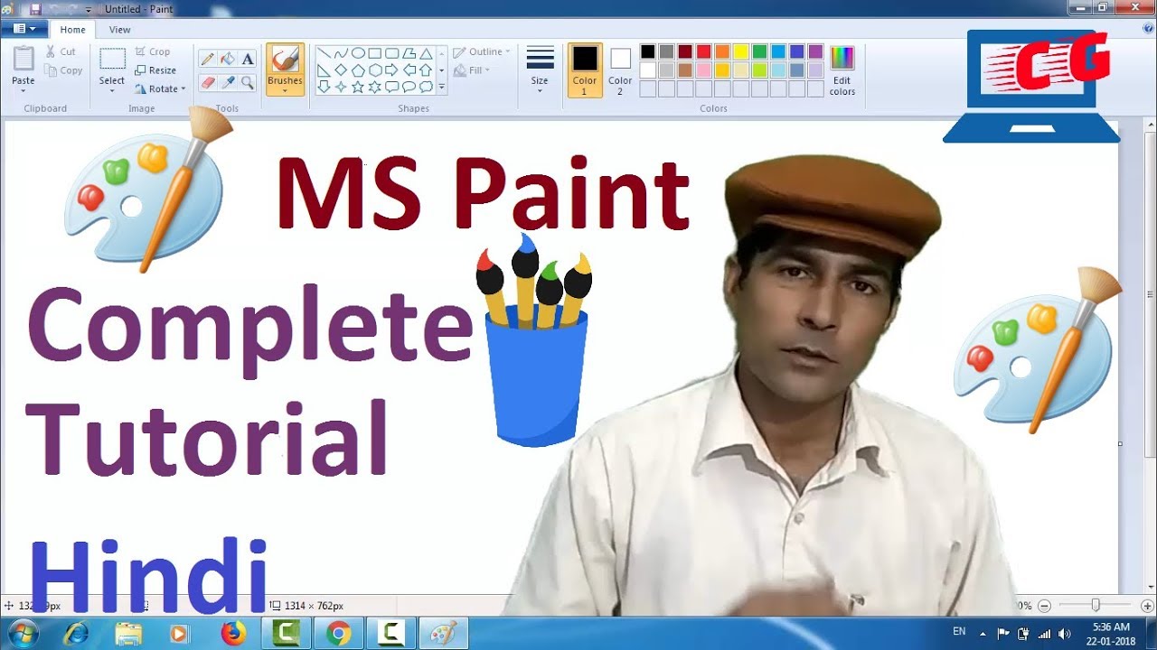This screenshot has height=650, width=1157.
Task: Make Color 1 the active color slot
Action: [585, 69]
